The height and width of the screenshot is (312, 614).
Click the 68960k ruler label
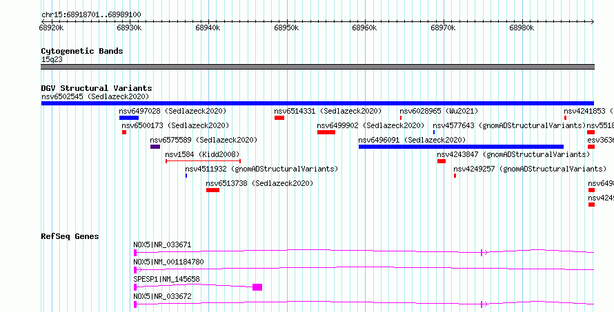tap(364, 28)
